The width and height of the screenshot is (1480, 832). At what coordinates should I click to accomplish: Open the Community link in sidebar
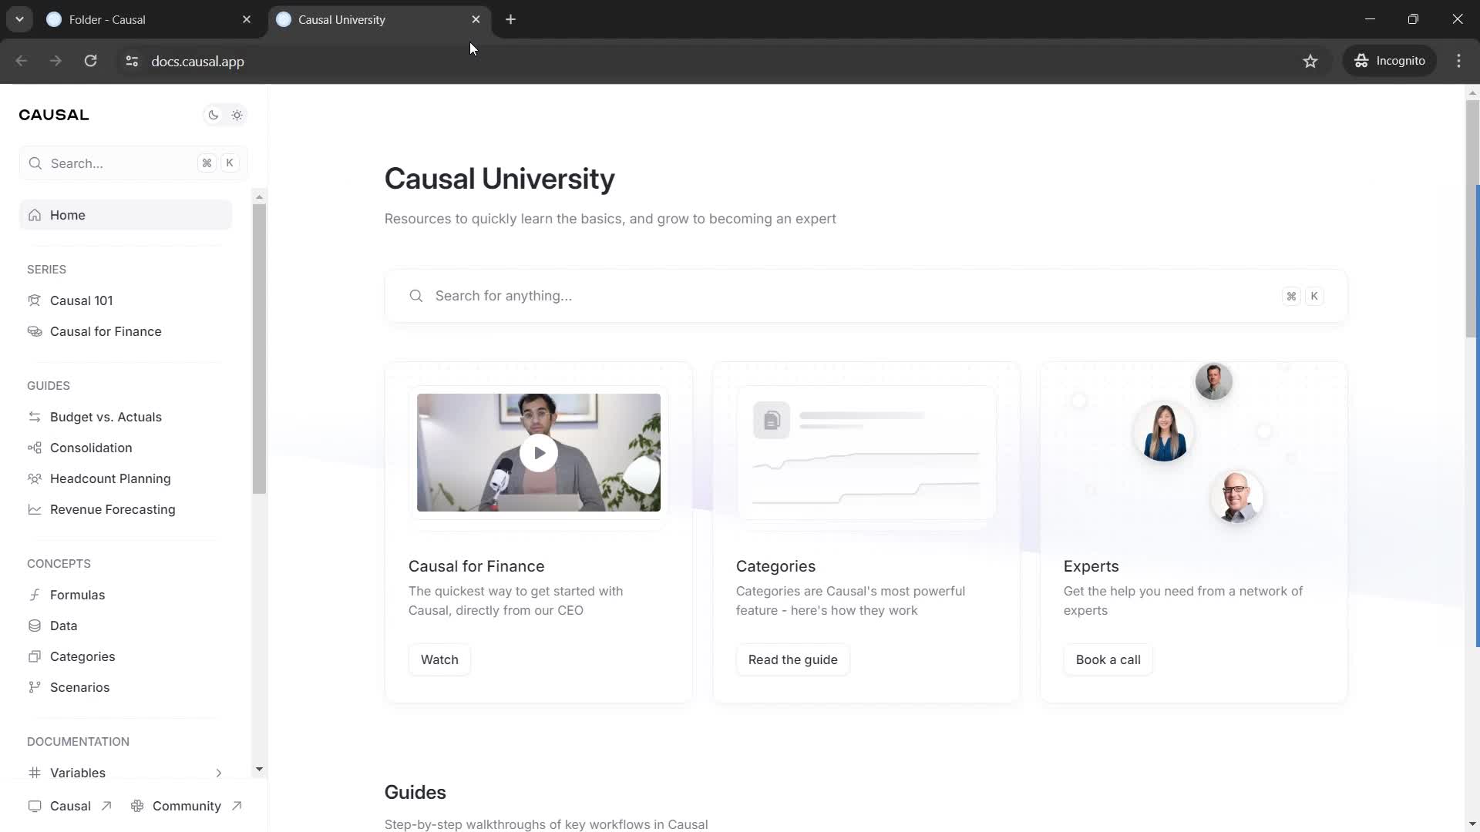click(187, 806)
